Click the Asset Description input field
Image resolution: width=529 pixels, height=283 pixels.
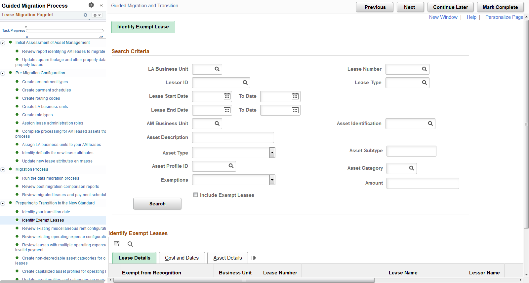point(233,137)
